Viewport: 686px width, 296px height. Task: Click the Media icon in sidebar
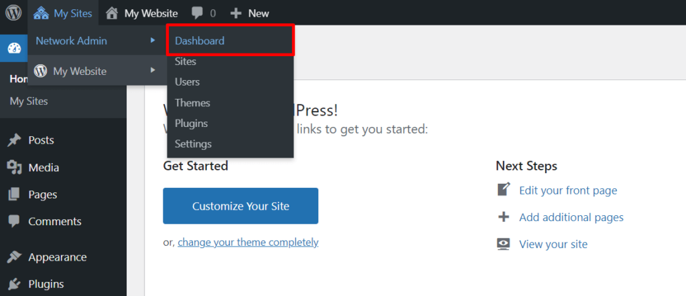15,167
